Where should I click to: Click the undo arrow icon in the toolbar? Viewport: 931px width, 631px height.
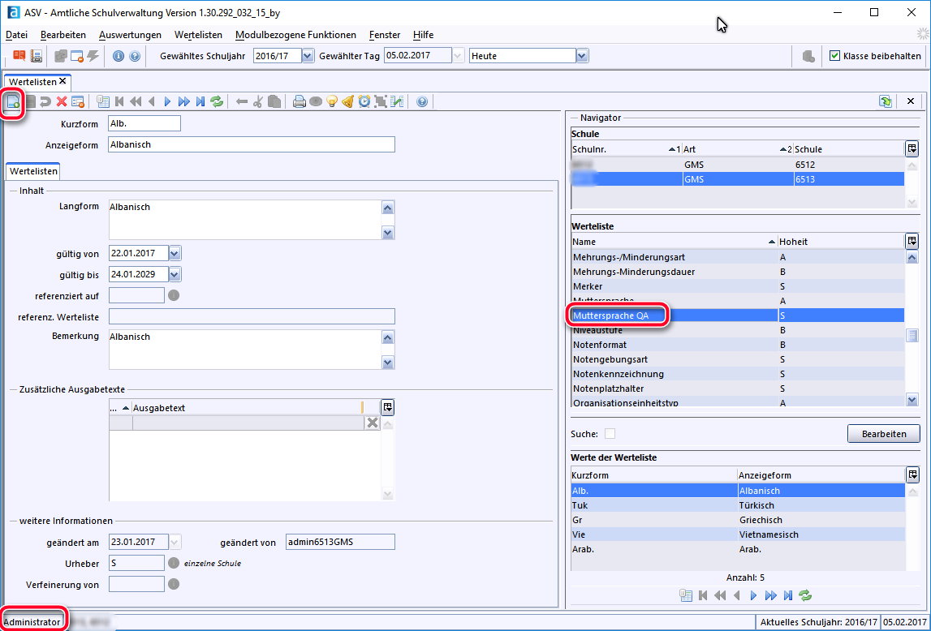coord(45,102)
